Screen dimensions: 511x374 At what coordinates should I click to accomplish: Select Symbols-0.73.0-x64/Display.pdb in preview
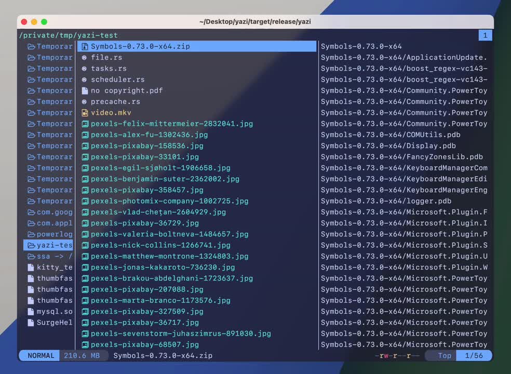(x=388, y=146)
